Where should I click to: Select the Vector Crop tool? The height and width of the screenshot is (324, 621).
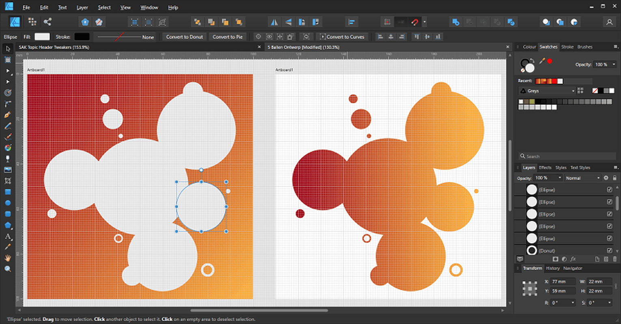8,181
